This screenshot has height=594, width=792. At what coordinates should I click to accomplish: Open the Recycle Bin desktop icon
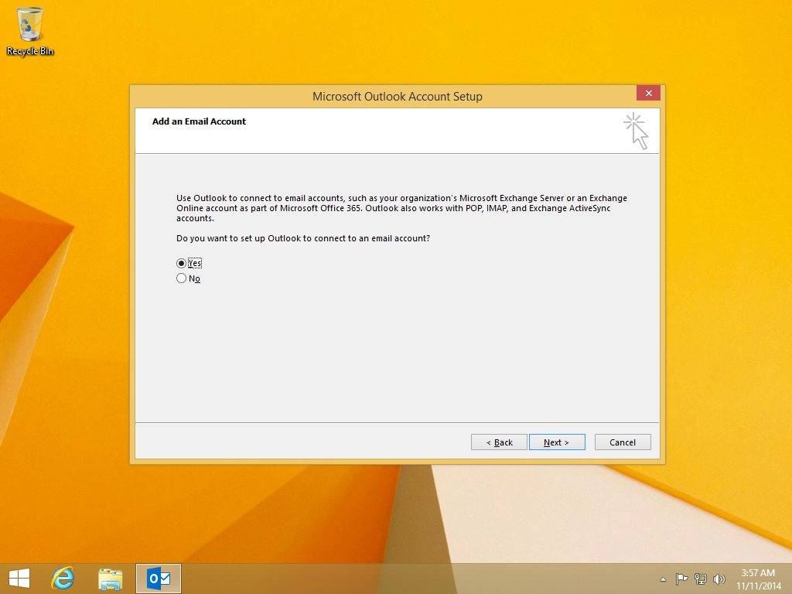pyautogui.click(x=30, y=31)
